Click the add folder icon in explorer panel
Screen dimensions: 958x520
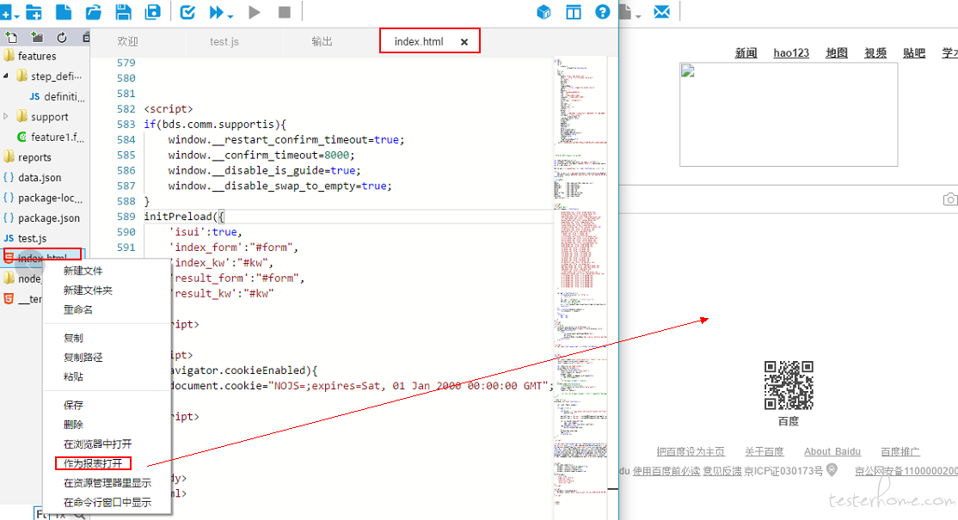pyautogui.click(x=37, y=38)
